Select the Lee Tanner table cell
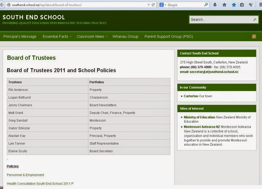This screenshot has width=262, height=189. (x=47, y=144)
